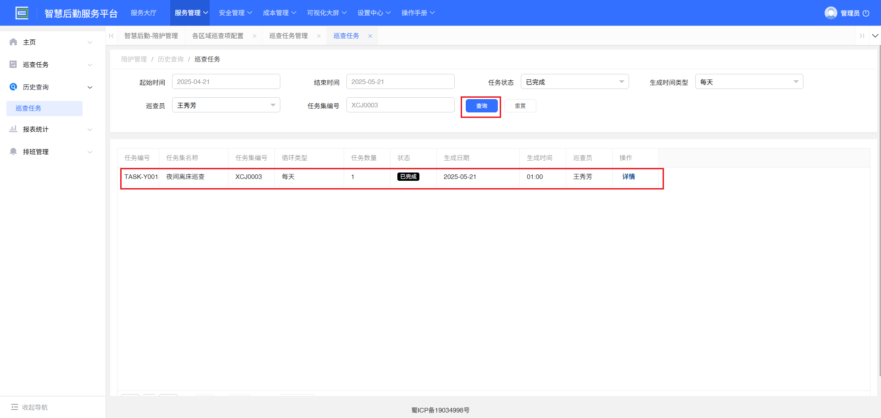Click the 重置 button
This screenshot has width=881, height=418.
point(520,106)
